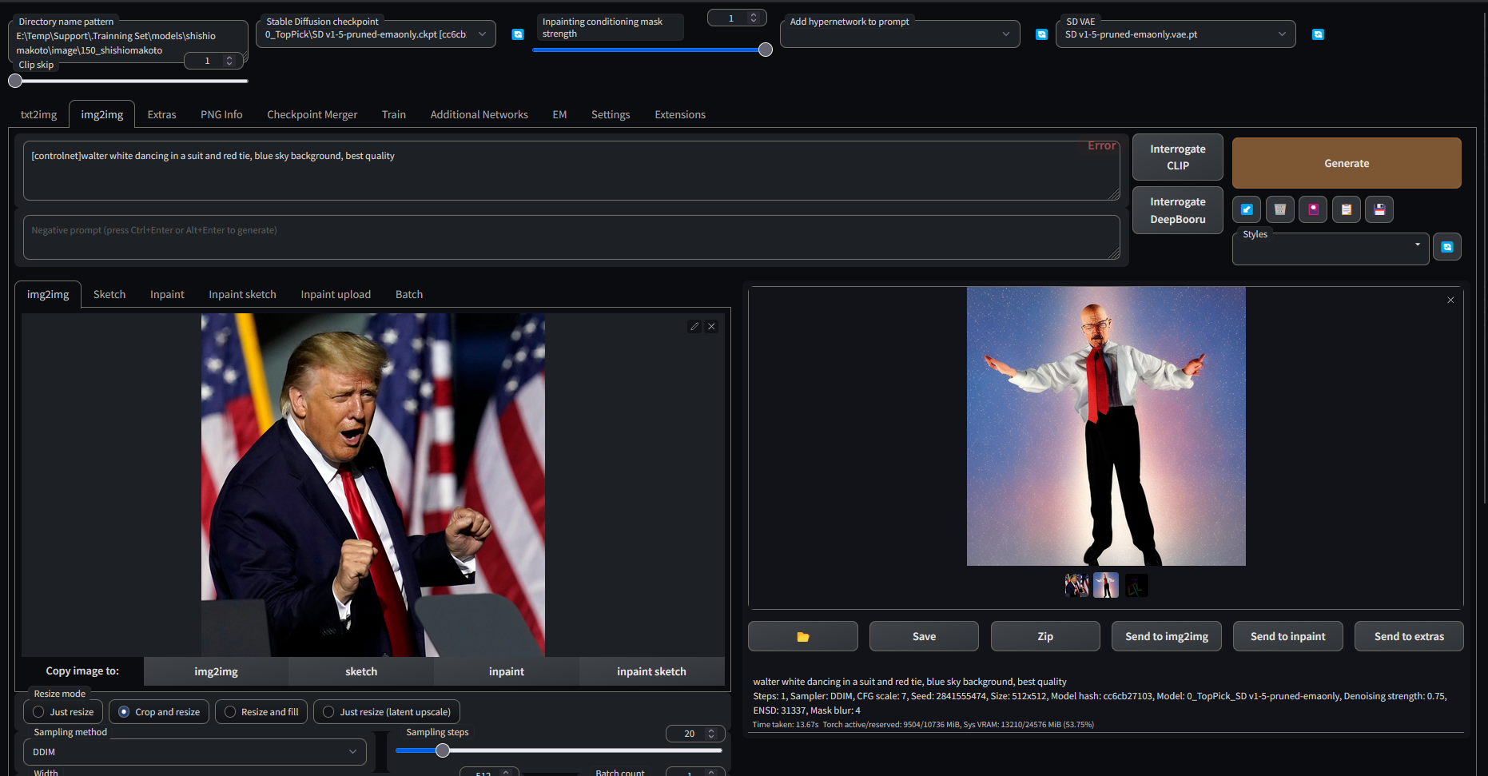
Task: Open output folder with folder icon
Action: point(803,636)
